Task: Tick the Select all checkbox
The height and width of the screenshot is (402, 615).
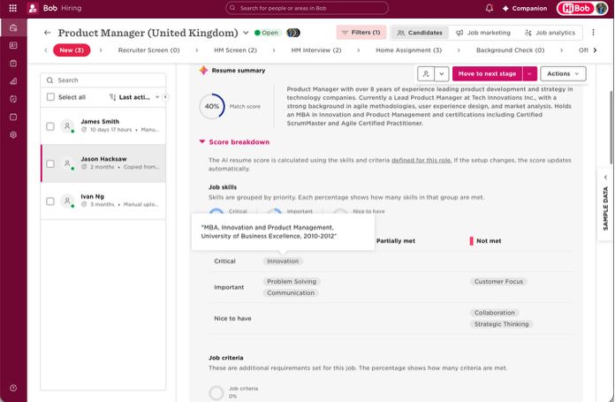Action: pos(50,97)
